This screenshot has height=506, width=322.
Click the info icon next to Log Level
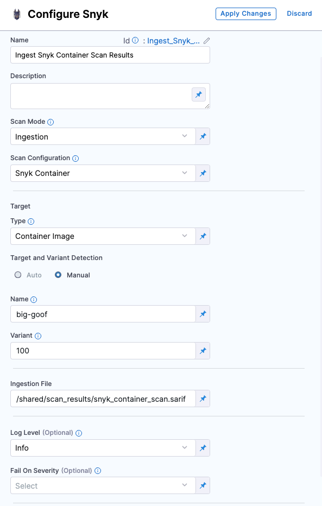click(79, 433)
